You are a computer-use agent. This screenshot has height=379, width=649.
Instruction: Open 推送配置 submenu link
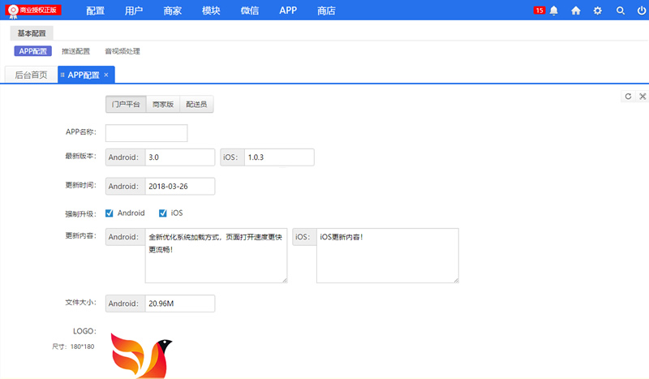(75, 51)
